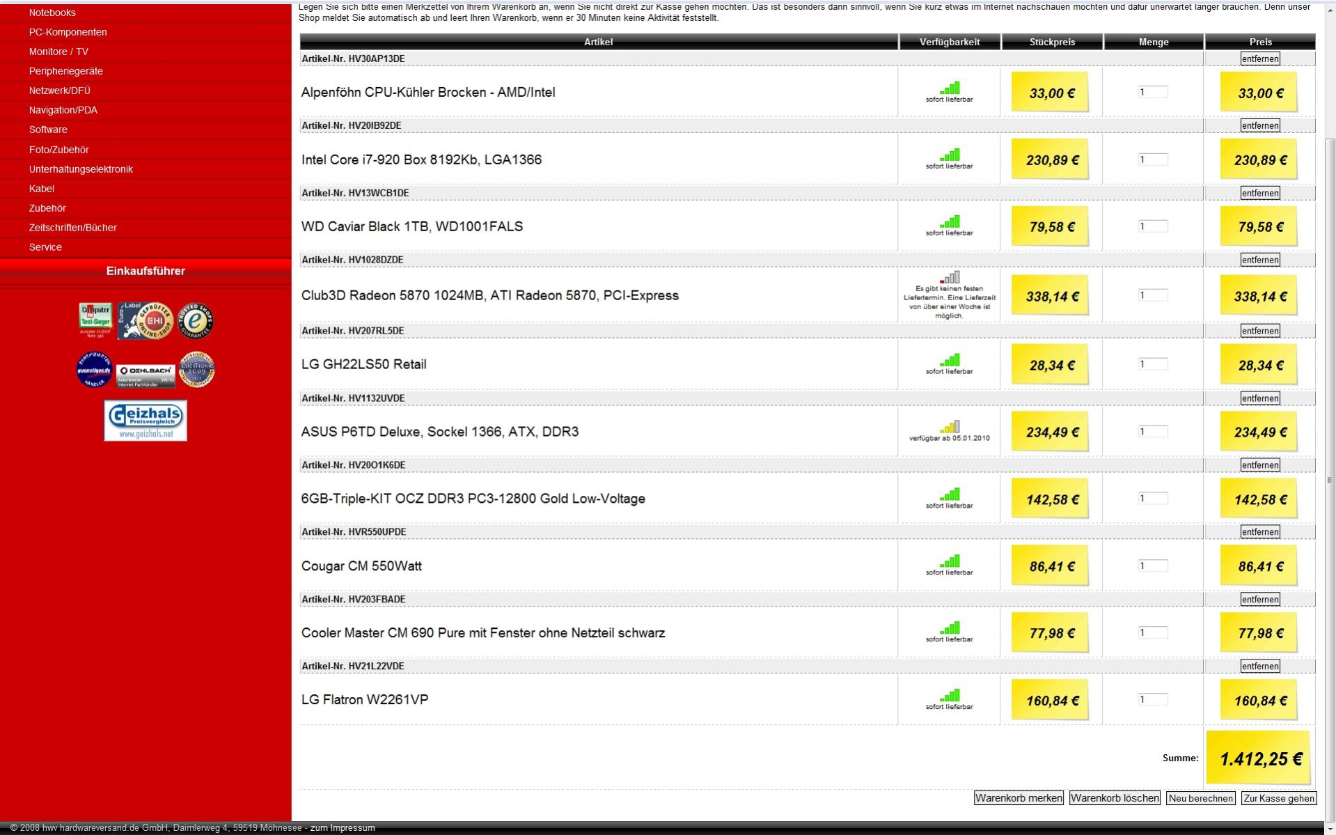Screen dimensions: 1336x835
Task: Click the Warenkorb löschen button
Action: [1115, 798]
